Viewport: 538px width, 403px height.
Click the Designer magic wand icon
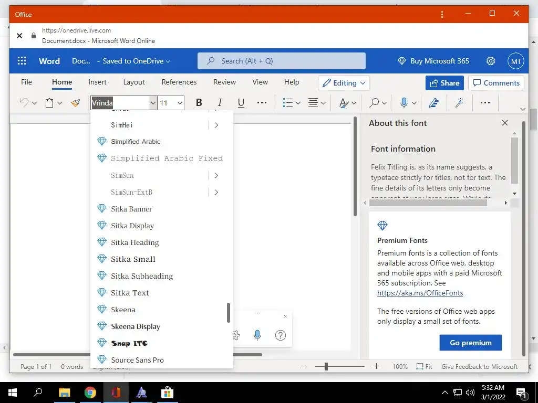pyautogui.click(x=460, y=102)
